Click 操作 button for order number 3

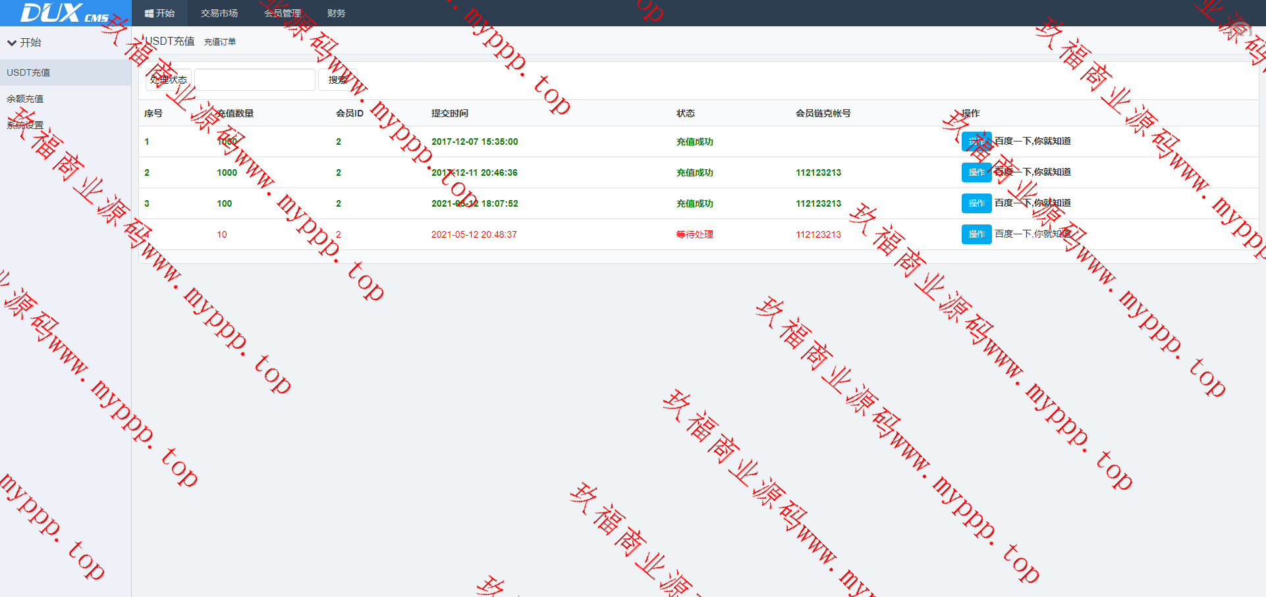pos(976,203)
